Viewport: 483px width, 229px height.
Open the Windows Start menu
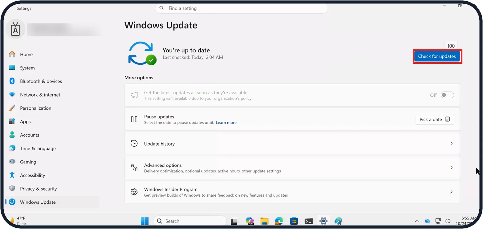(x=144, y=221)
